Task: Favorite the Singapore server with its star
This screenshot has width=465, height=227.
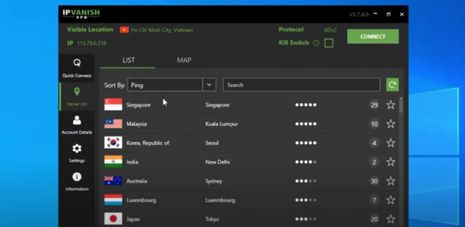Action: (x=391, y=105)
